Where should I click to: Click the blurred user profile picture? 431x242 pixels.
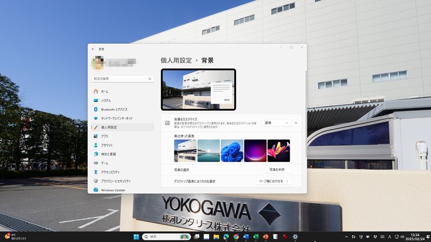(x=98, y=62)
